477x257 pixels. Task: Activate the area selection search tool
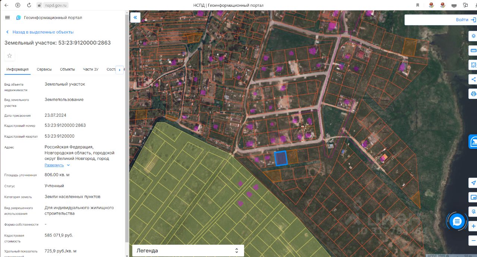(x=473, y=65)
